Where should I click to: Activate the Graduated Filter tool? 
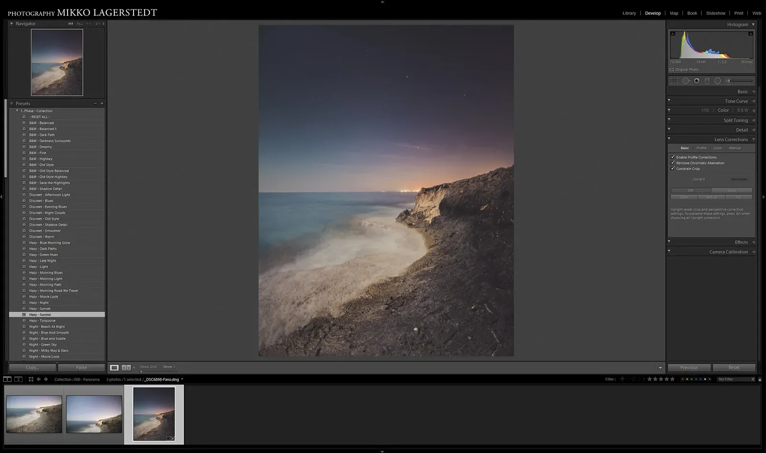[x=707, y=80]
